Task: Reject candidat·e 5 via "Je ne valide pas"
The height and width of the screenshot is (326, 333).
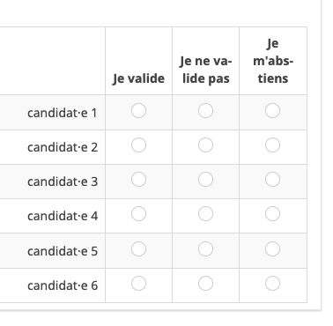Action: (205, 249)
